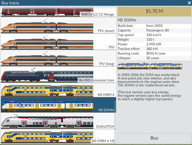Image resolution: width=192 pixels, height=145 pixels.
Task: Select the RABDe 12/12 Mirage train
Action: point(58,12)
